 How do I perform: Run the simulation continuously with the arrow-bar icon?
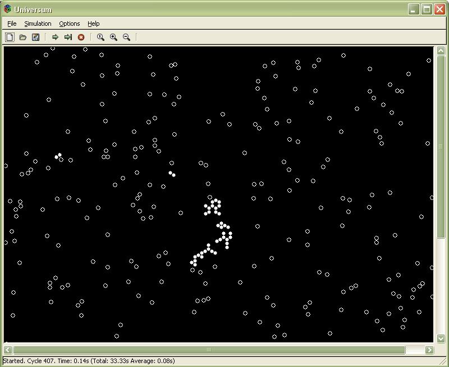pos(68,37)
